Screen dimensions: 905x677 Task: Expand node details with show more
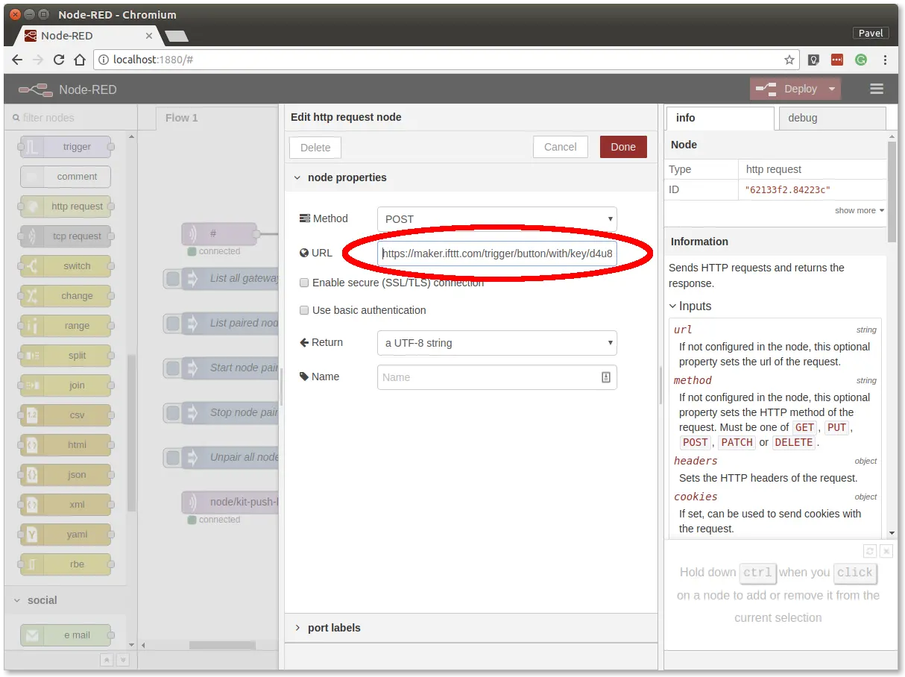[x=860, y=210]
